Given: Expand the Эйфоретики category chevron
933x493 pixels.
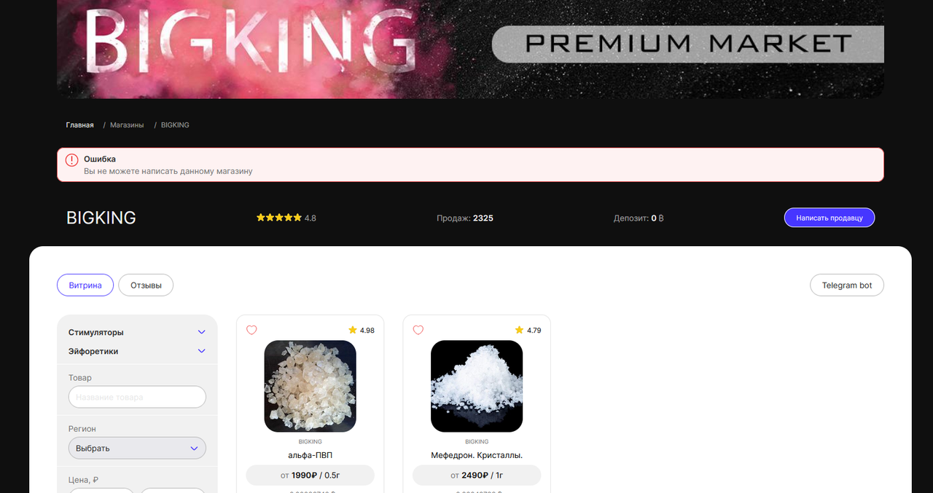Looking at the screenshot, I should 202,351.
